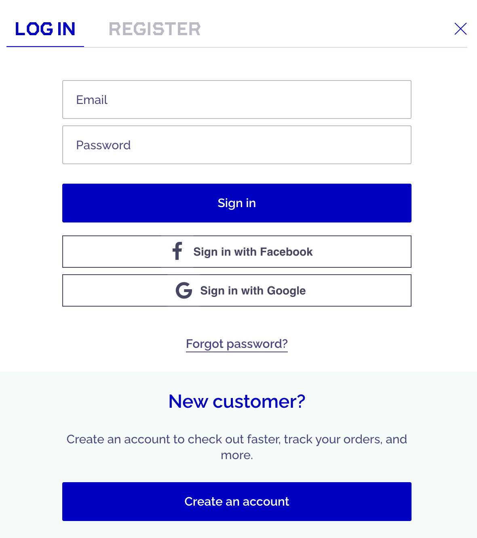Screen dimensions: 477x538
Task: Select the LOG IN tab
Action: [x=45, y=29]
